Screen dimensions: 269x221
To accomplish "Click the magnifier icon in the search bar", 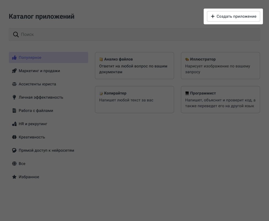I will coord(16,35).
